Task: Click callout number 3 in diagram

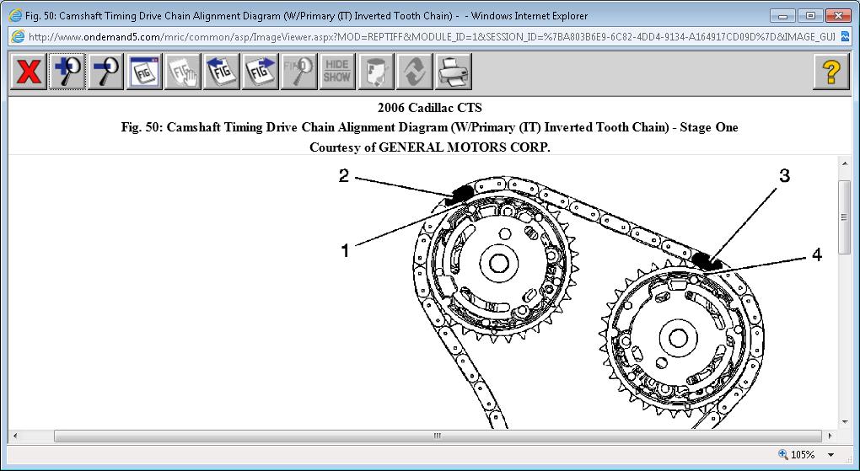Action: (785, 176)
